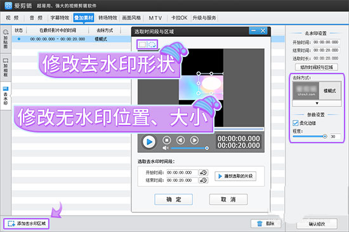Step to the next frame
This screenshot has height=232, width=349.
coord(194,140)
